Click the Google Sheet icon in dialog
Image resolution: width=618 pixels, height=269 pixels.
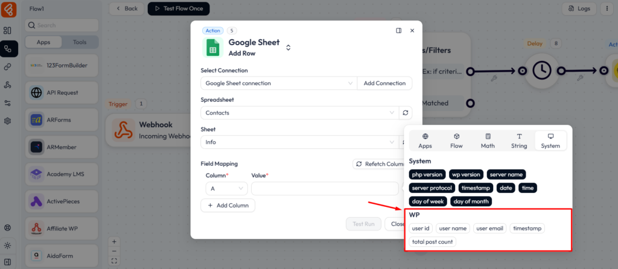pyautogui.click(x=212, y=48)
